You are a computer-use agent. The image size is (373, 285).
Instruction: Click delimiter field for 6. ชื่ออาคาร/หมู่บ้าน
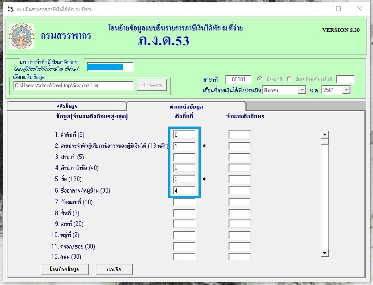pyautogui.click(x=184, y=190)
